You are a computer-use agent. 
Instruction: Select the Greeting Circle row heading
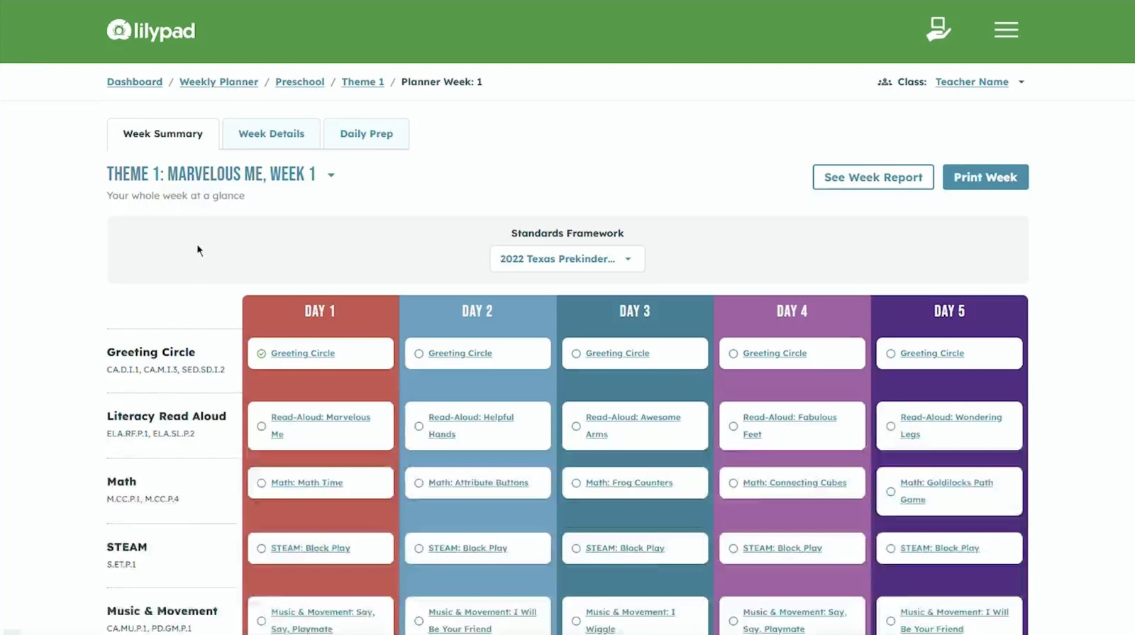(151, 353)
